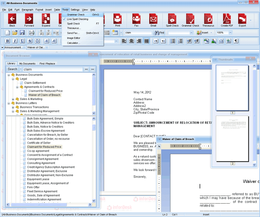
Task: Click the Email icon in the main toolbar
Action: pyautogui.click(x=153, y=19)
